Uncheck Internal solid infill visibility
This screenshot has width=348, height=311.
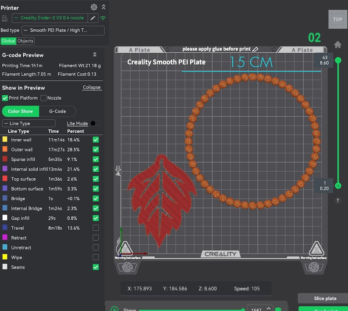[96, 169]
